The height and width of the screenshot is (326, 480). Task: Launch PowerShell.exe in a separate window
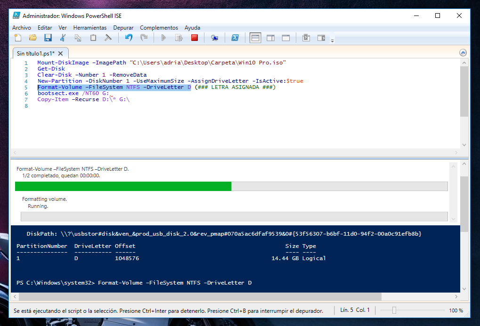tap(235, 38)
